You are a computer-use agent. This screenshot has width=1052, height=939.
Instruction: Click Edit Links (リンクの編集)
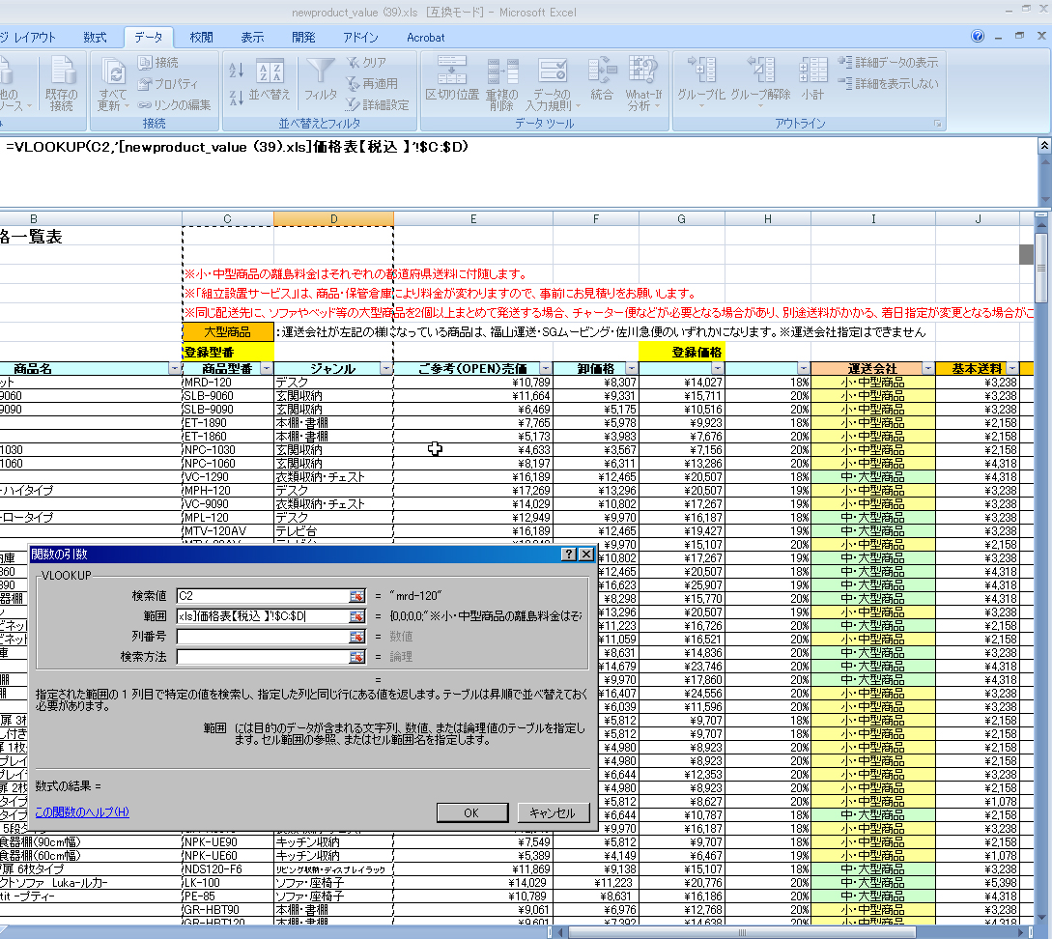click(174, 104)
